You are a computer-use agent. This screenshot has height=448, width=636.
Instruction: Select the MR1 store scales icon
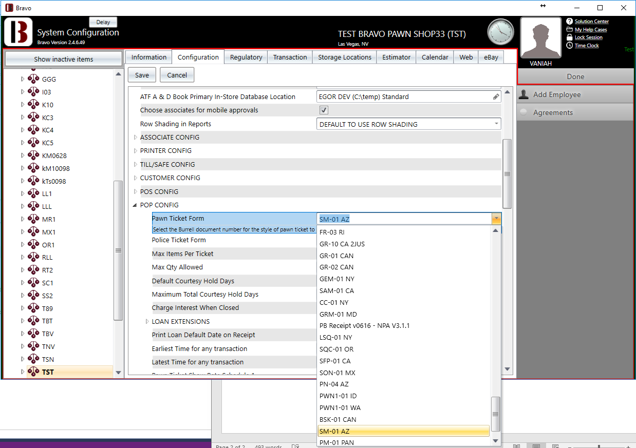34,219
